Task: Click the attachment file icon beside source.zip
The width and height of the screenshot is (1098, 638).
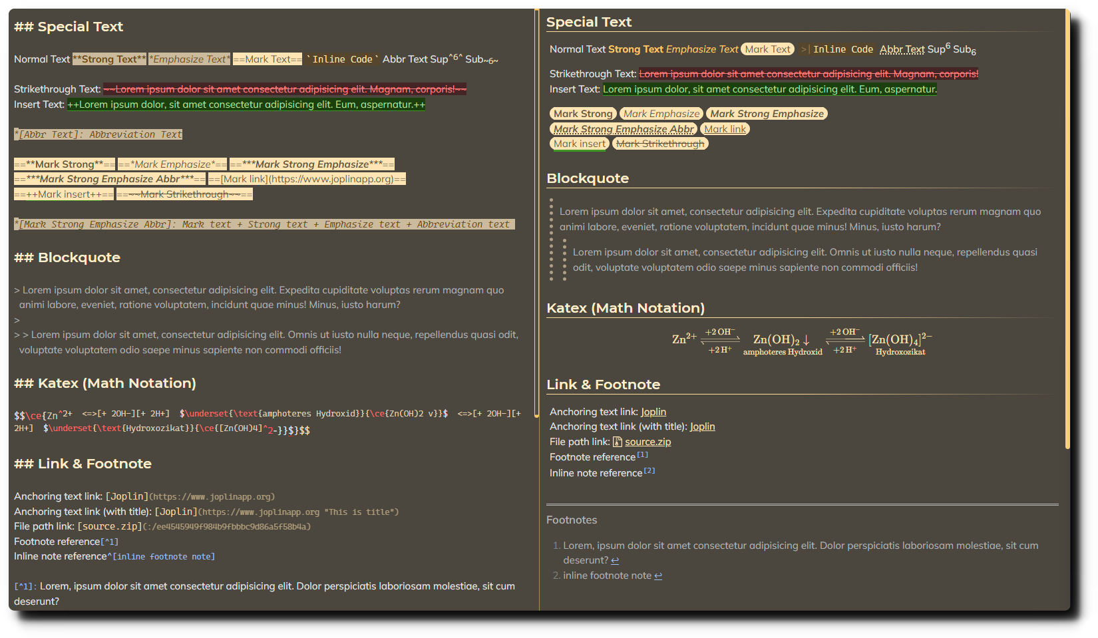Action: point(618,442)
